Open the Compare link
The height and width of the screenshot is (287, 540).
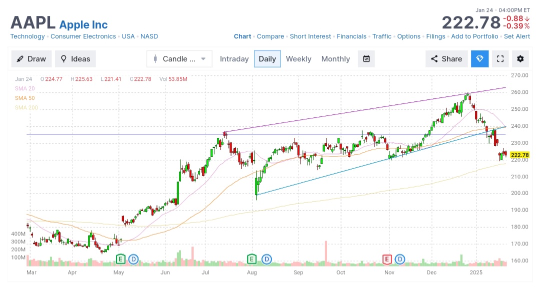(270, 36)
